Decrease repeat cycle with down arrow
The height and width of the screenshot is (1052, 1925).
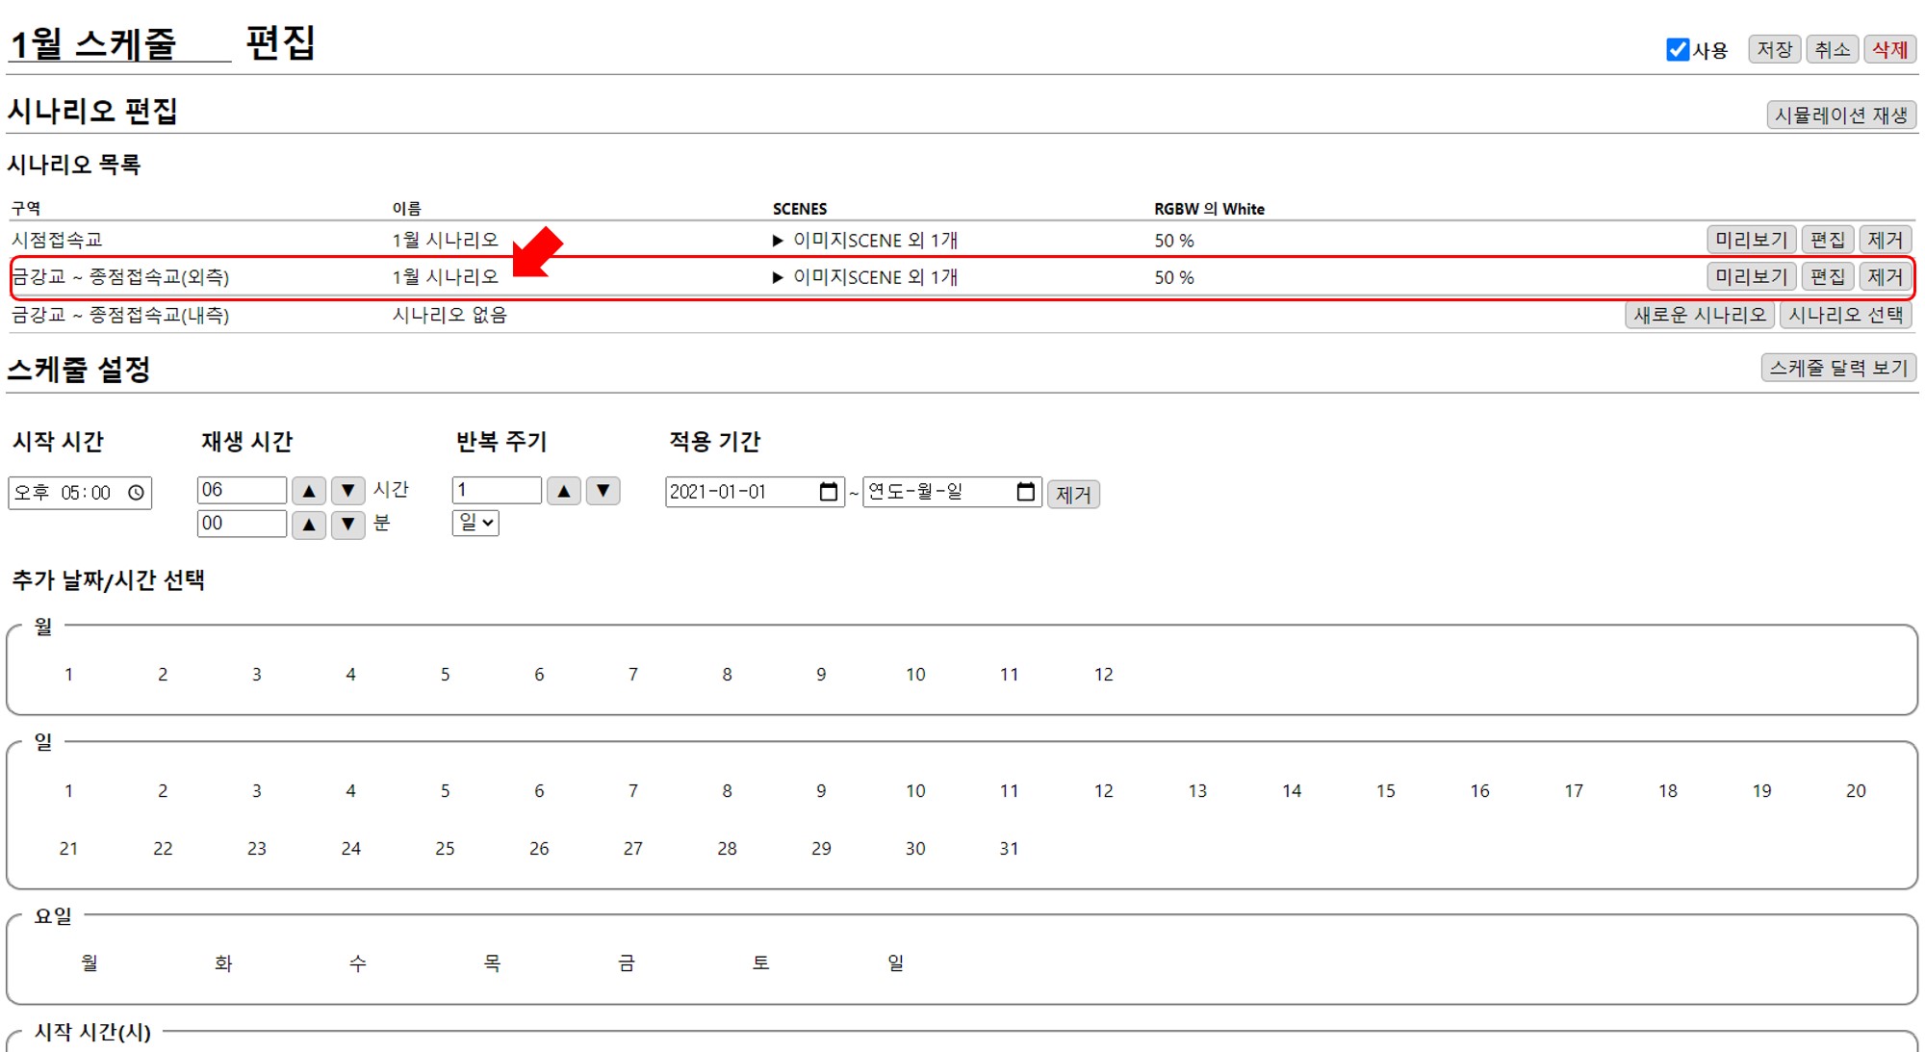603,491
